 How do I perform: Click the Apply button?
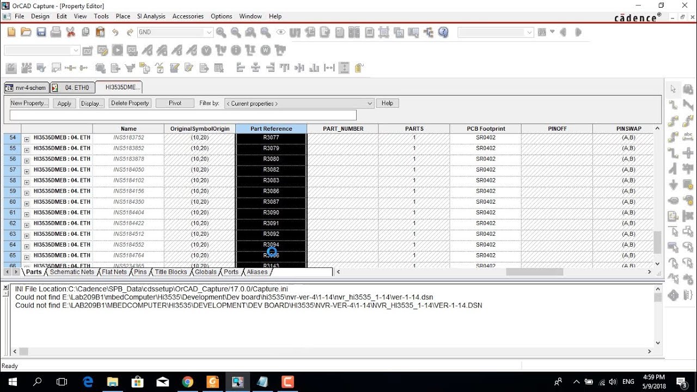pyautogui.click(x=64, y=103)
